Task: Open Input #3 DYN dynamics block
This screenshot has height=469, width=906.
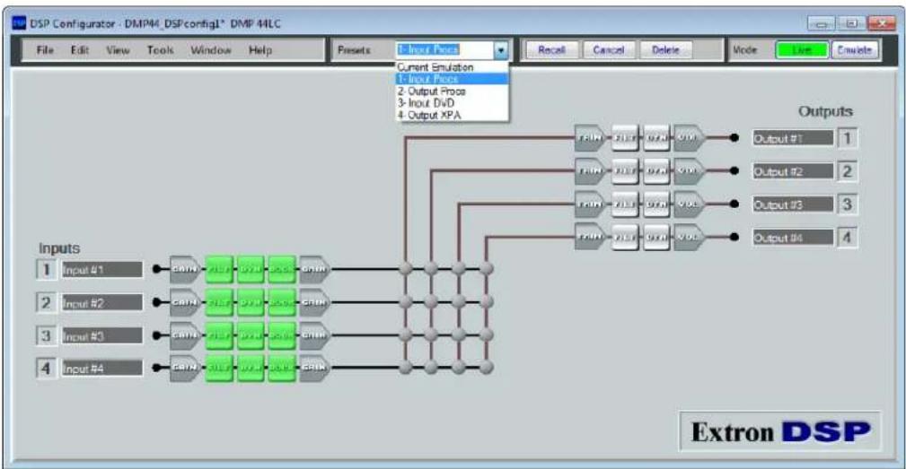Action: pyautogui.click(x=251, y=335)
